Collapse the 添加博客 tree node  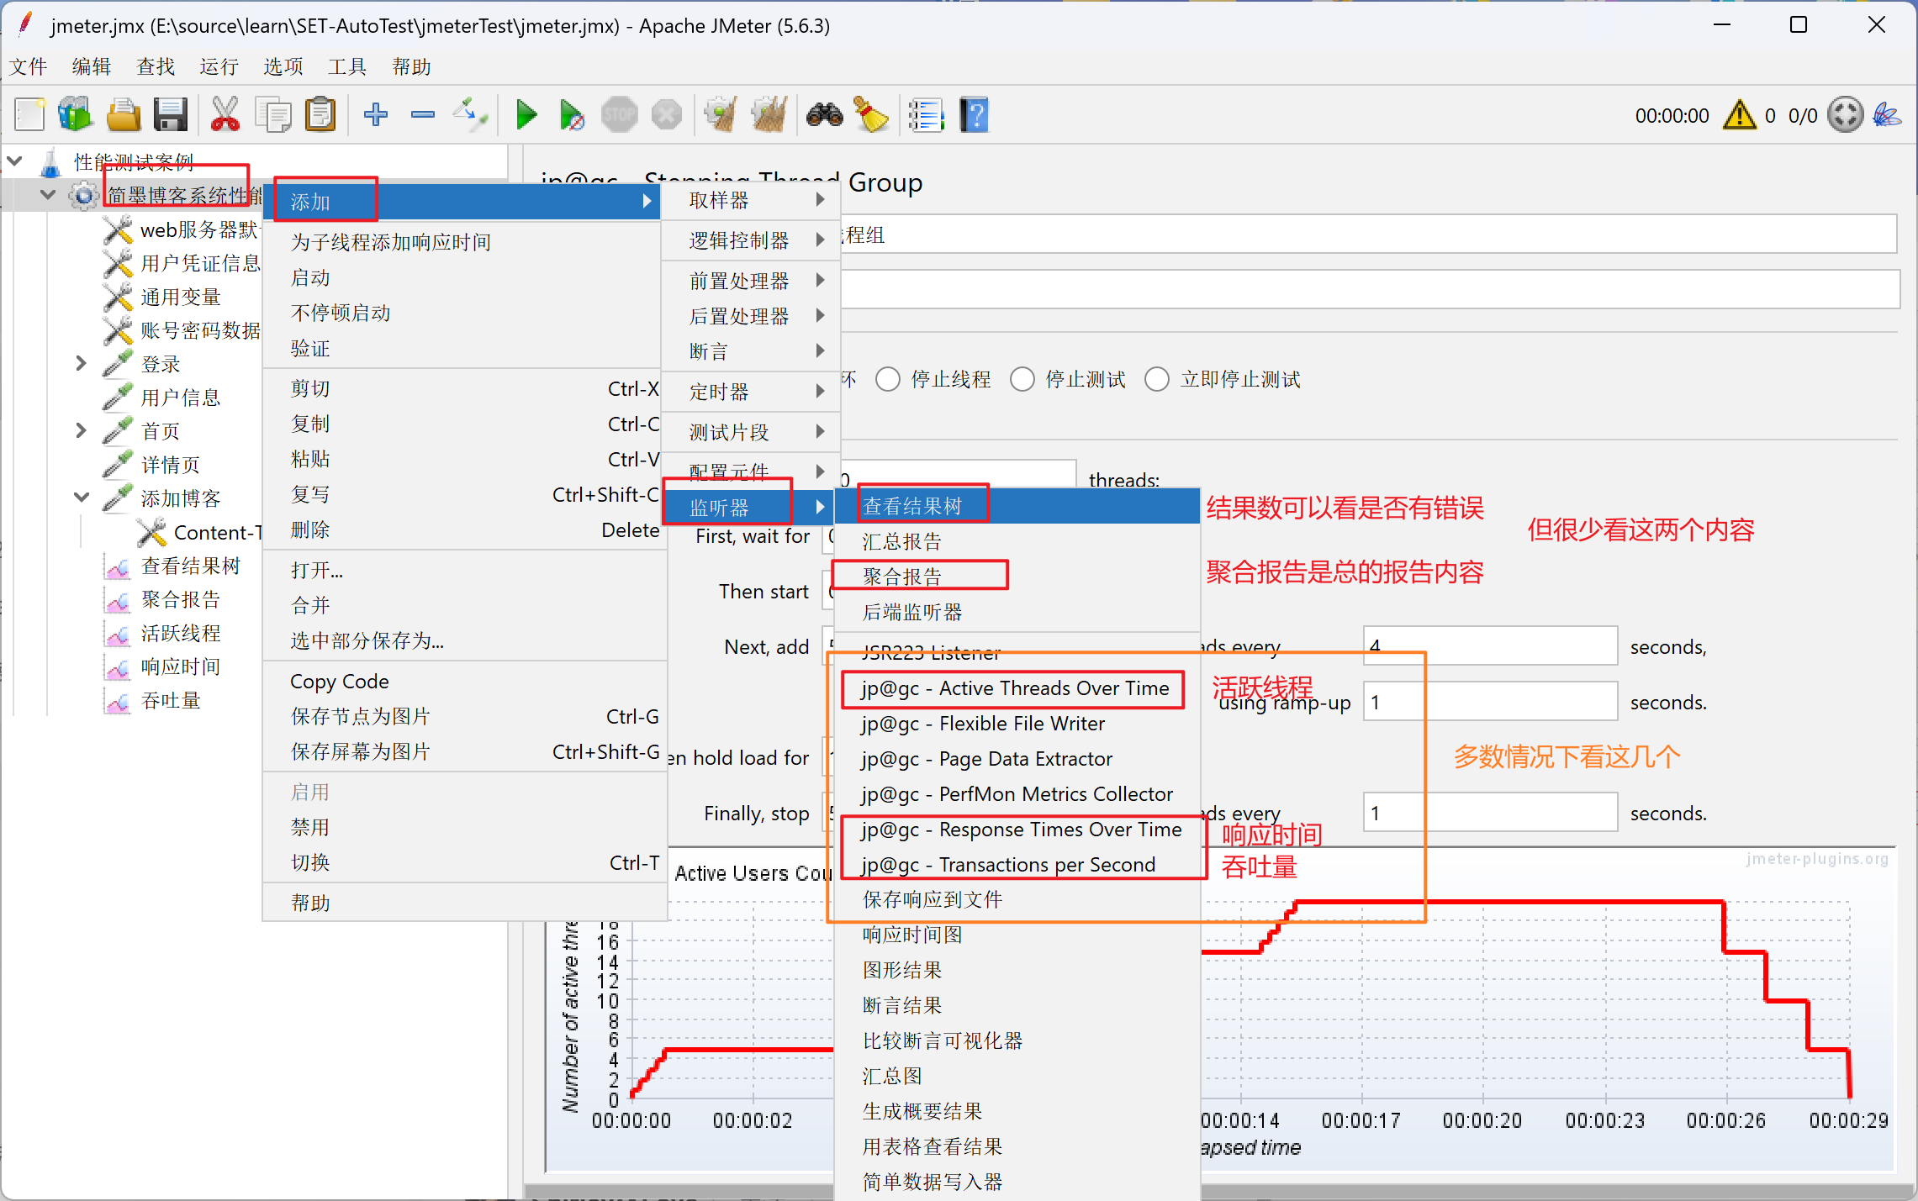tap(81, 497)
